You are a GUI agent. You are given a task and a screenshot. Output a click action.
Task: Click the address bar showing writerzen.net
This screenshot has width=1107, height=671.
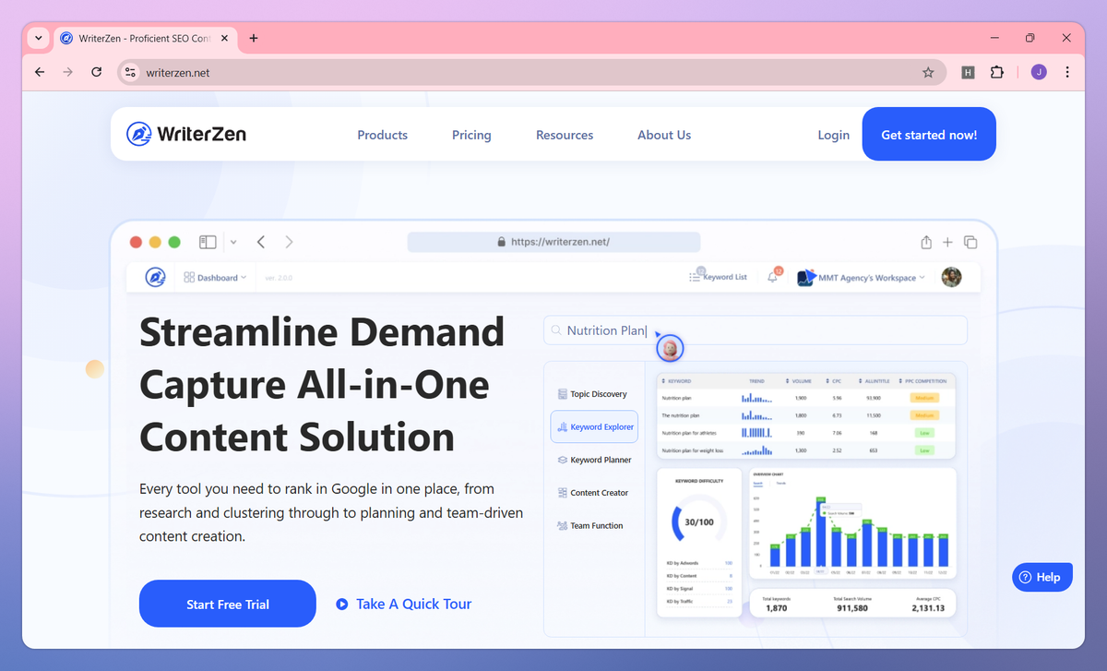pos(530,72)
